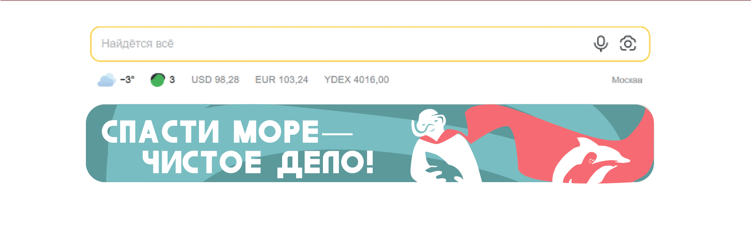Open the -3° temperature forecast
This screenshot has height=230, width=751.
[x=127, y=80]
